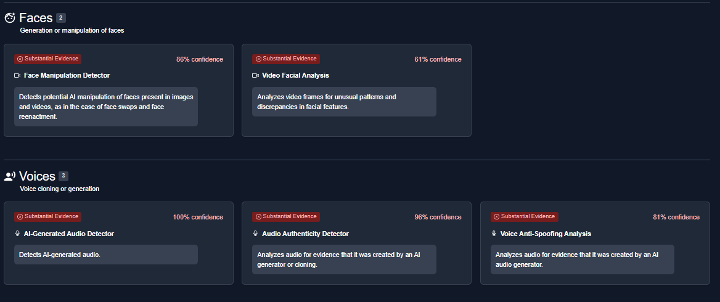Viewport: 720px width, 302px height.
Task: Click the Substantial Evidence badge on Audio Authenticity Detector
Action: pyautogui.click(x=286, y=216)
